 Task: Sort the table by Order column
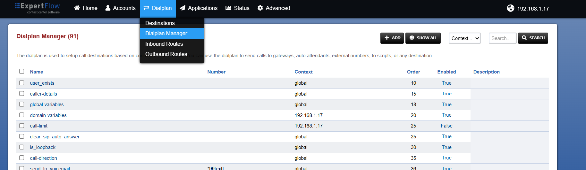413,72
